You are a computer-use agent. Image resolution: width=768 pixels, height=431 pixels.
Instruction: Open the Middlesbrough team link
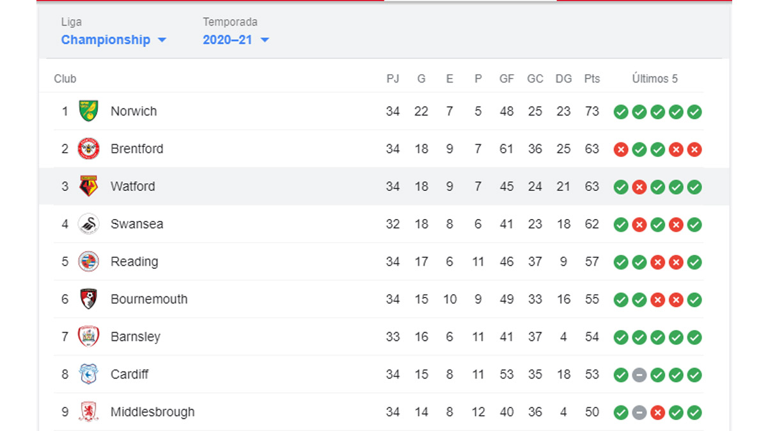pos(152,412)
